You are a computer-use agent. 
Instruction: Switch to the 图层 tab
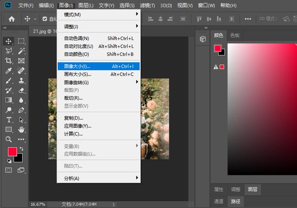click(x=252, y=189)
